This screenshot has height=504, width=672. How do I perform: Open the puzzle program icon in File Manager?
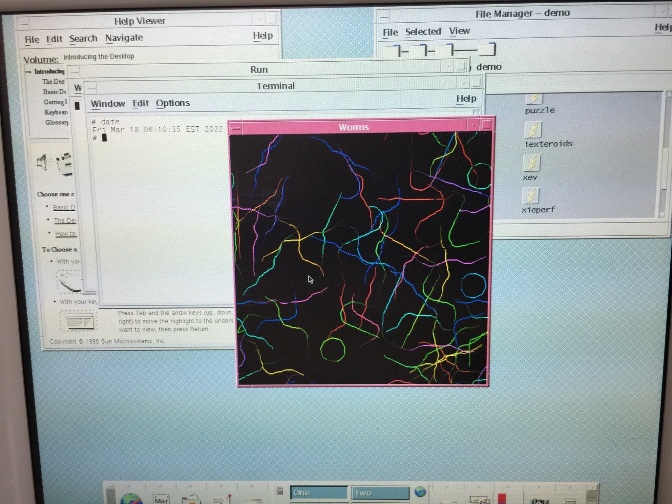(534, 99)
